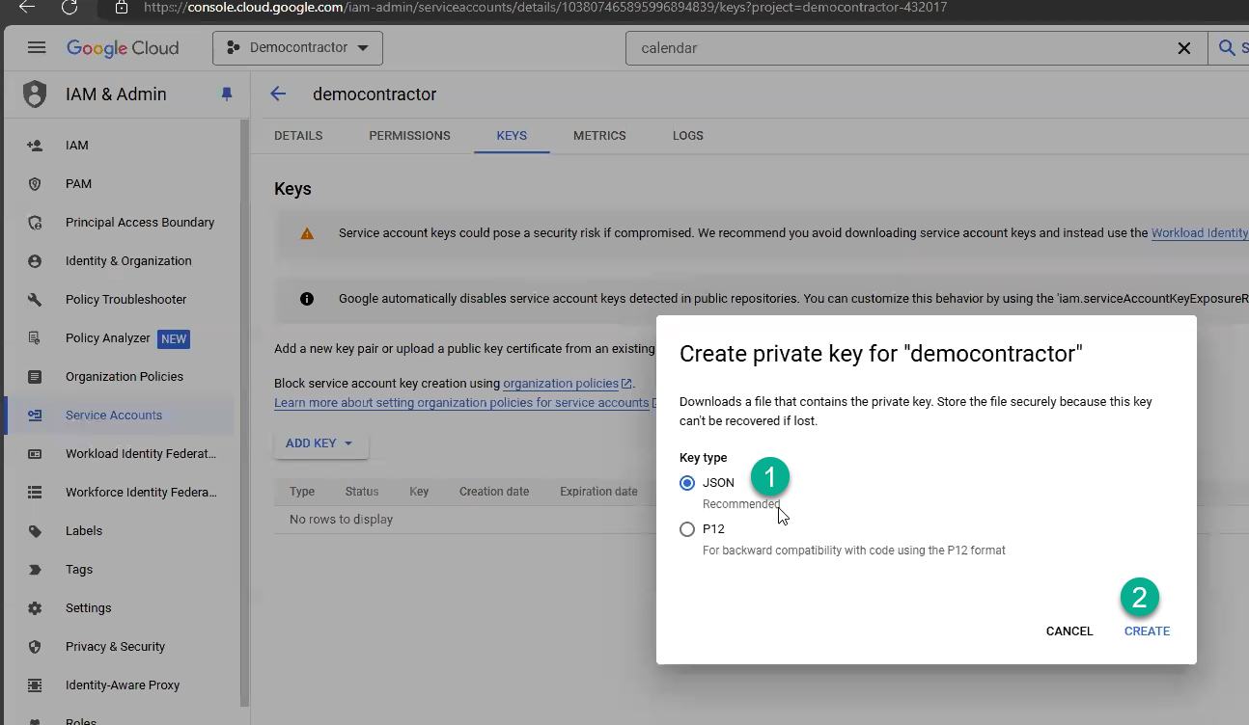Click the search magnifier button

pyautogui.click(x=1227, y=48)
